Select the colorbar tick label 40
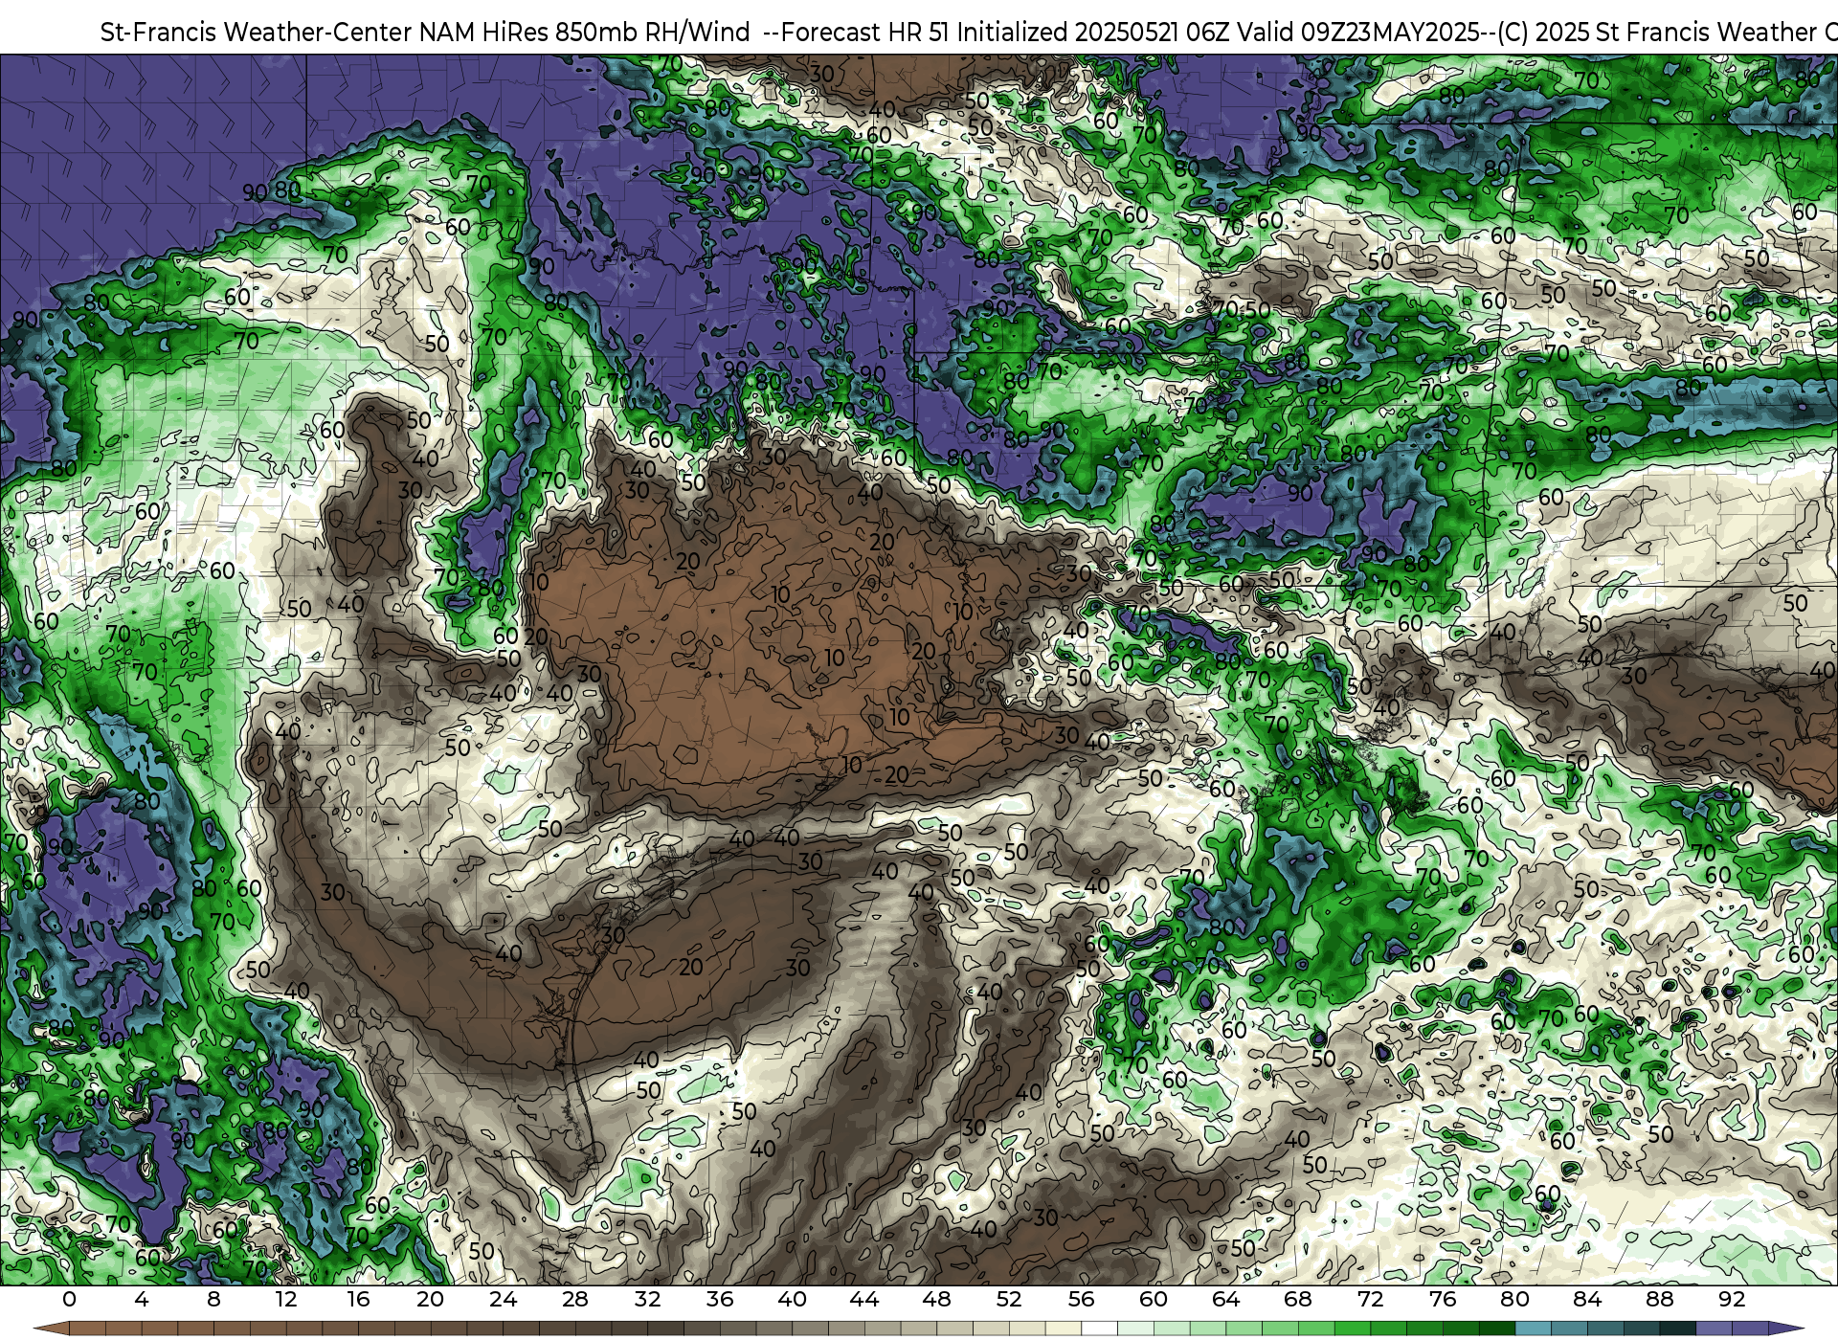The image size is (1838, 1340). click(793, 1299)
